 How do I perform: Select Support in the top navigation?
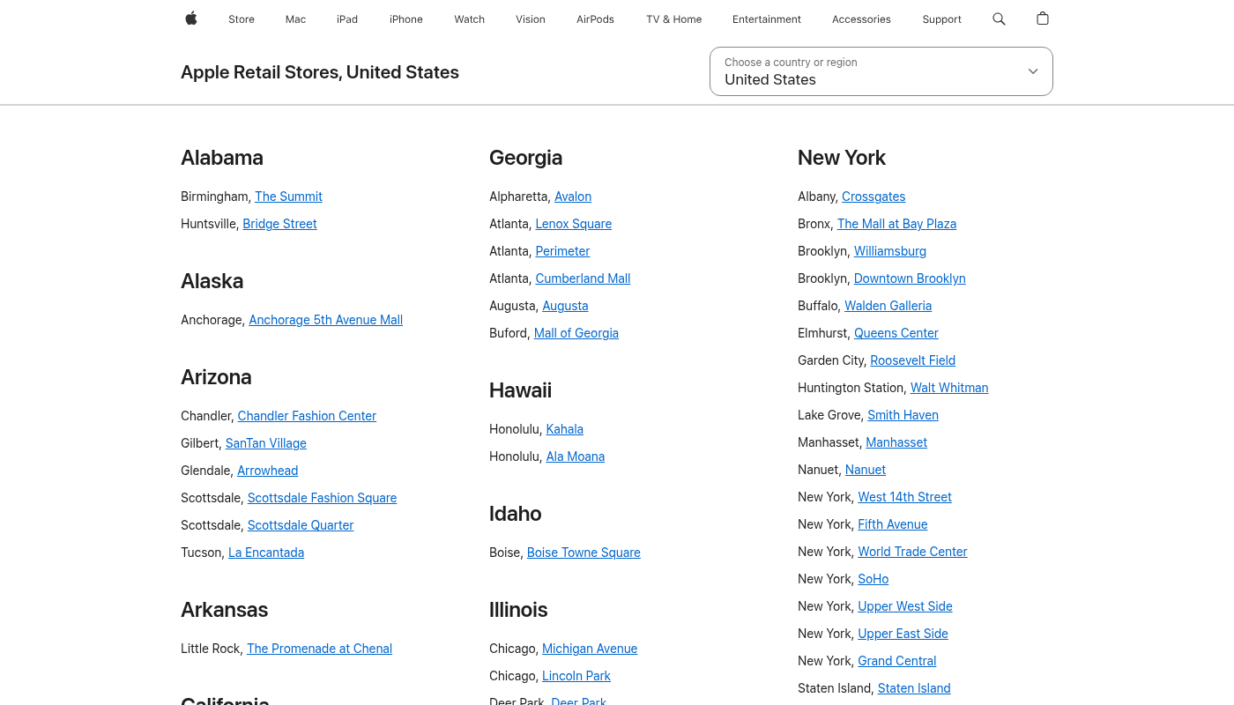point(941,19)
